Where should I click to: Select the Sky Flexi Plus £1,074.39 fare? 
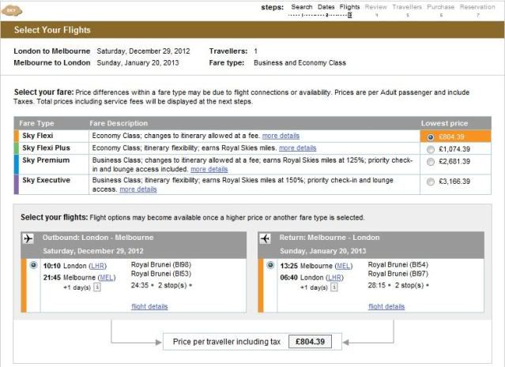point(430,148)
